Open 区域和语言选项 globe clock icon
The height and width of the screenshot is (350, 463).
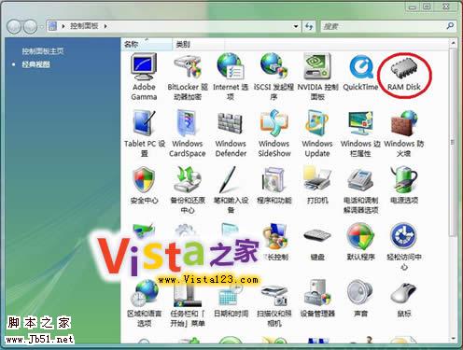[145, 294]
